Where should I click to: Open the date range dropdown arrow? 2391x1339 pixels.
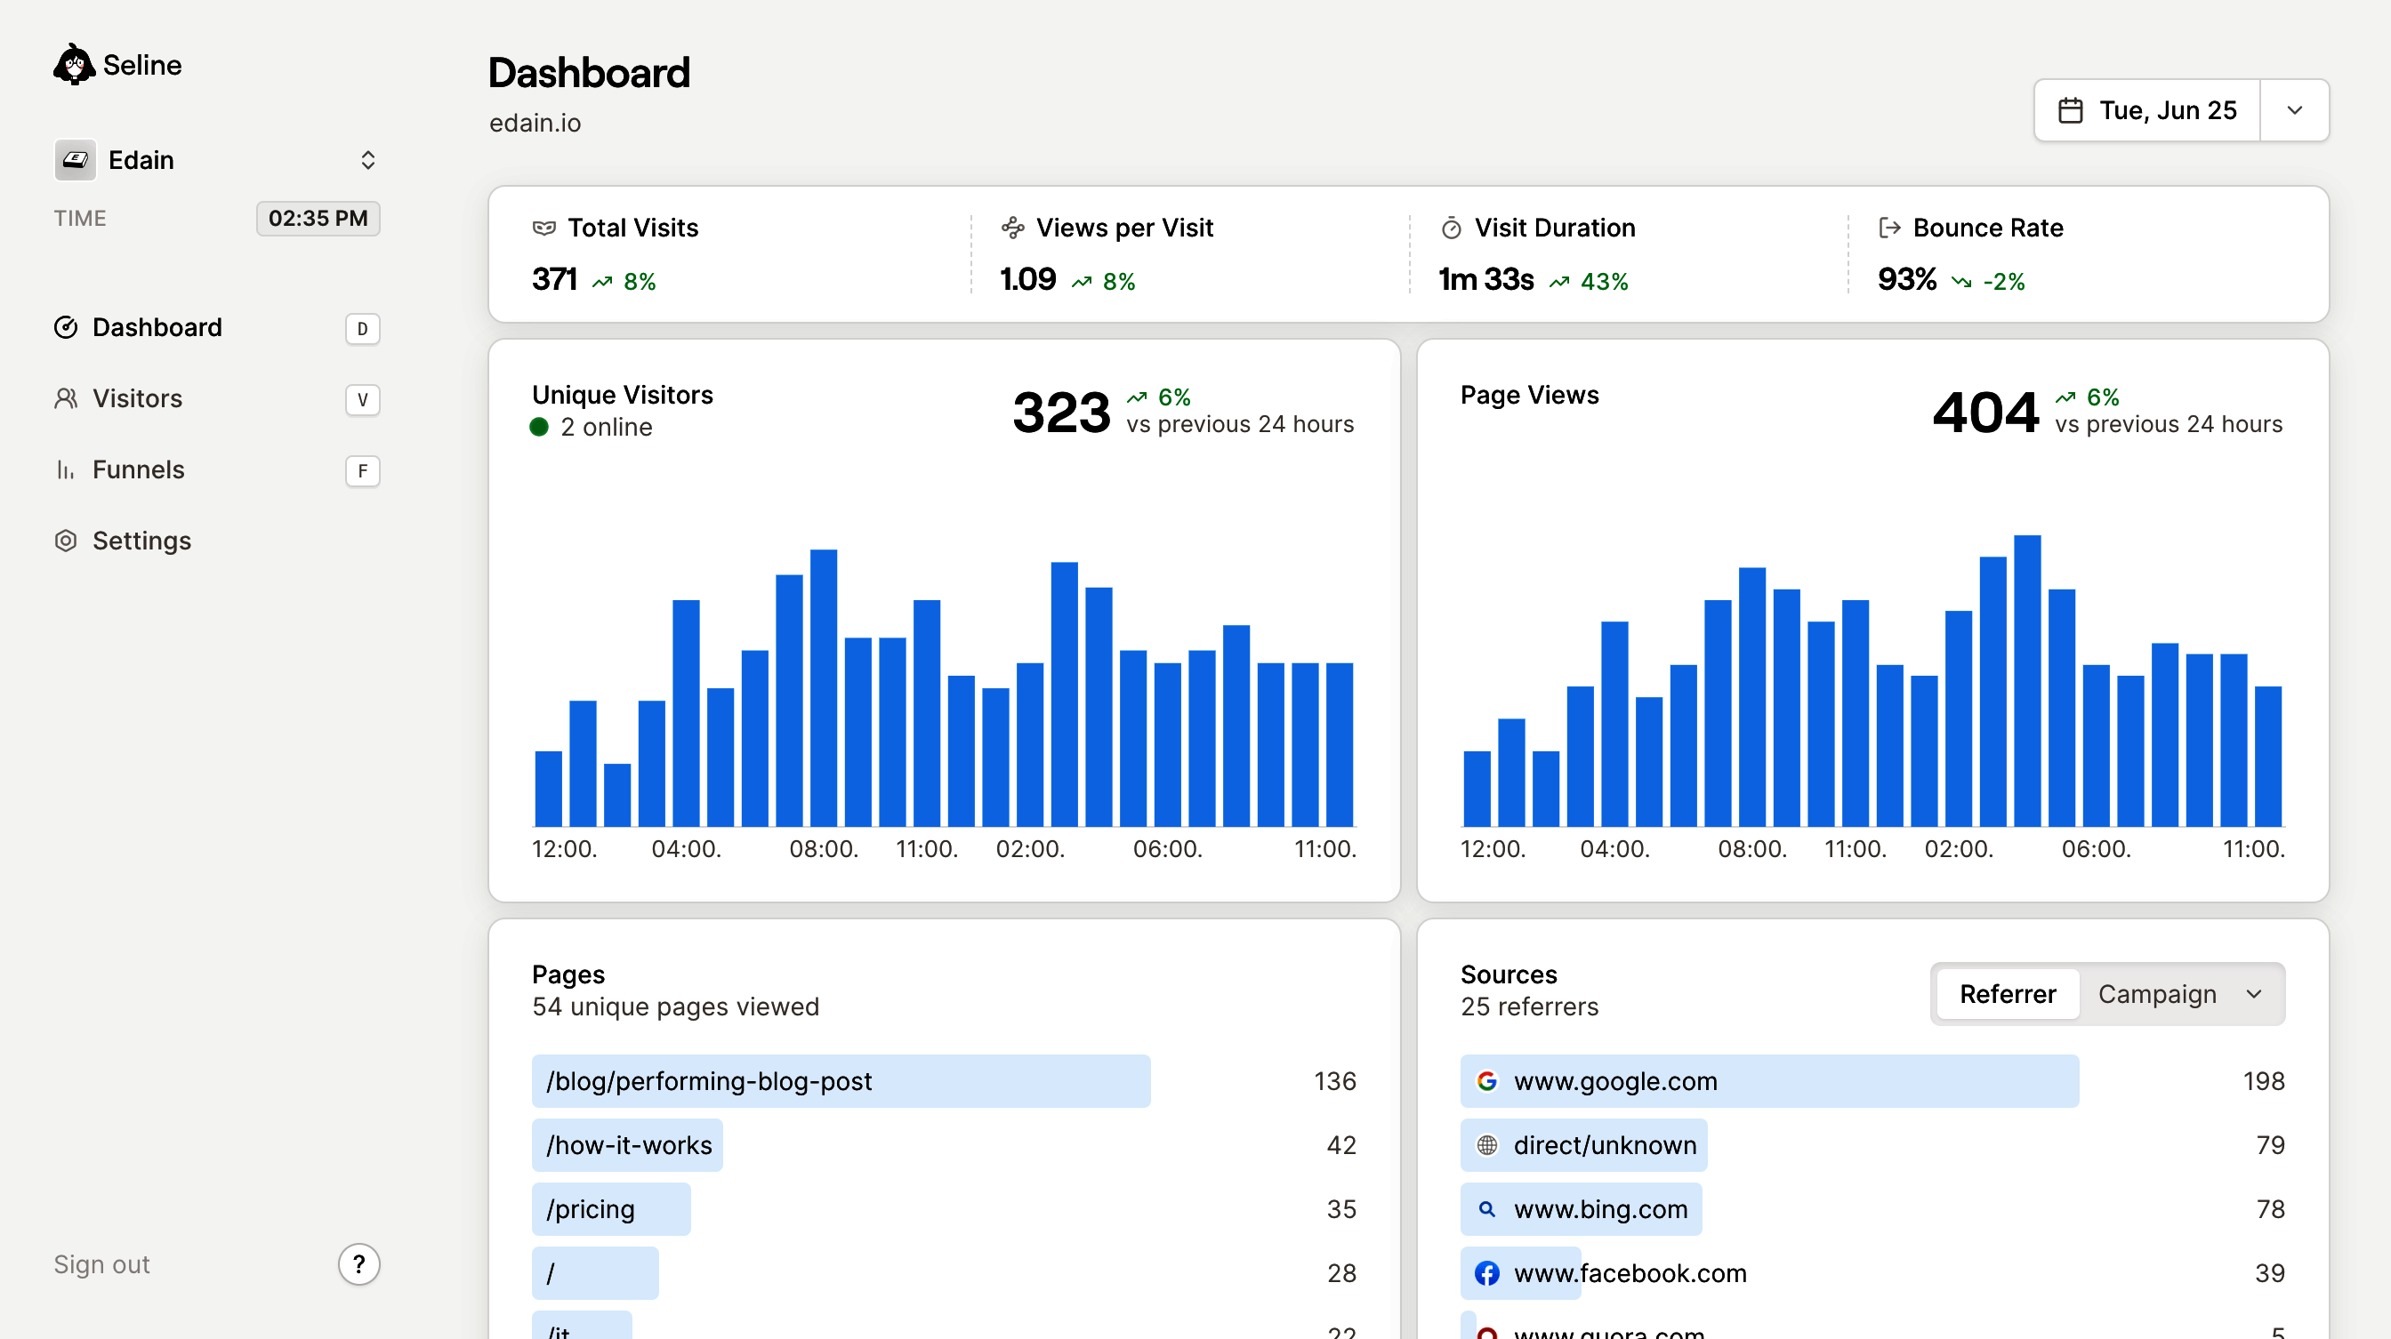tap(2294, 110)
